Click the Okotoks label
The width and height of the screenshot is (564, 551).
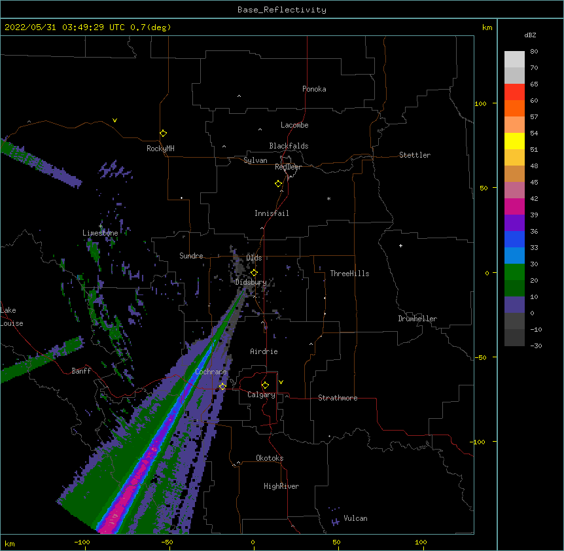[x=270, y=458]
